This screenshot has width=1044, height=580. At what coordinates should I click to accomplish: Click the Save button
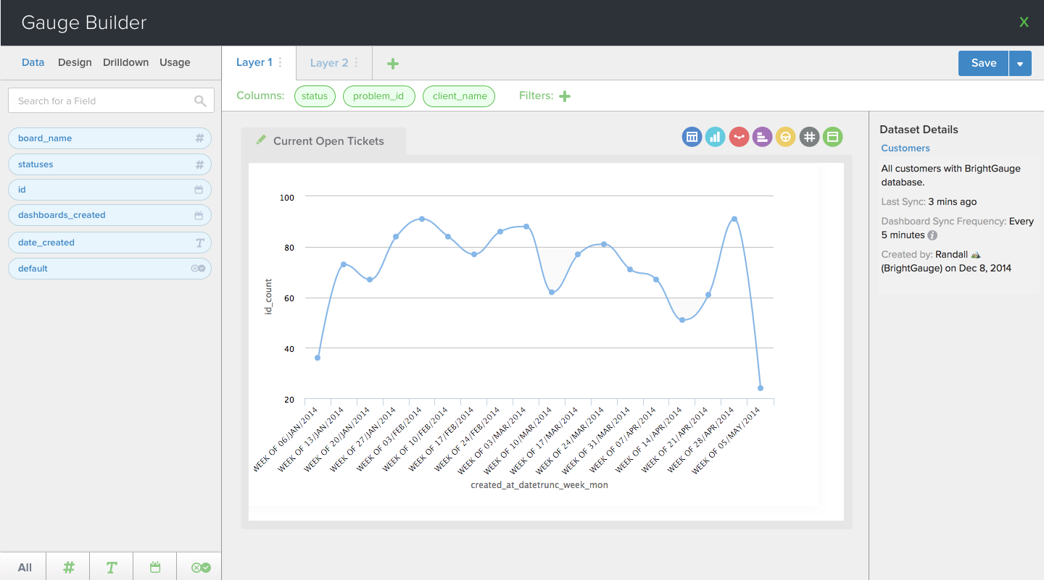tap(983, 63)
